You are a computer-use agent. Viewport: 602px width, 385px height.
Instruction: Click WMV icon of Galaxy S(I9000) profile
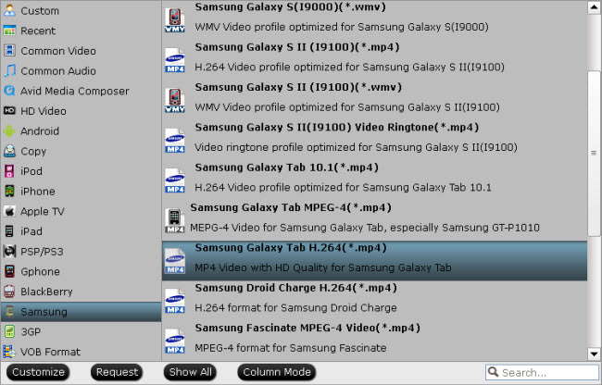[x=175, y=19]
